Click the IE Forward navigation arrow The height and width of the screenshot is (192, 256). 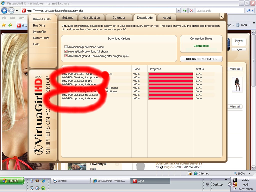click(11, 10)
